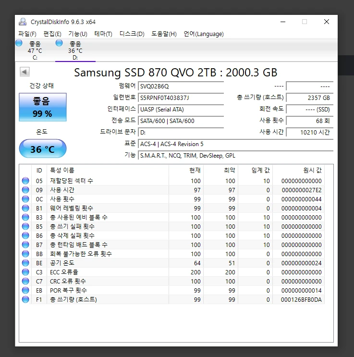The width and height of the screenshot is (354, 357).
Task: Click the 임계 값 column header
Action: 255,170
